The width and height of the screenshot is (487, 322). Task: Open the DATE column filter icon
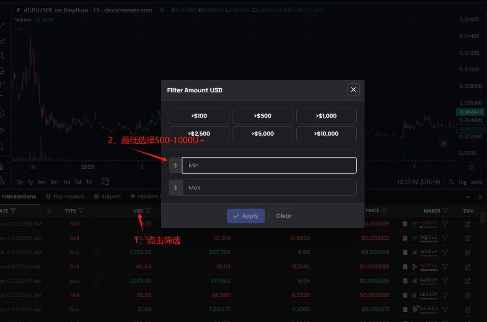pos(13,211)
